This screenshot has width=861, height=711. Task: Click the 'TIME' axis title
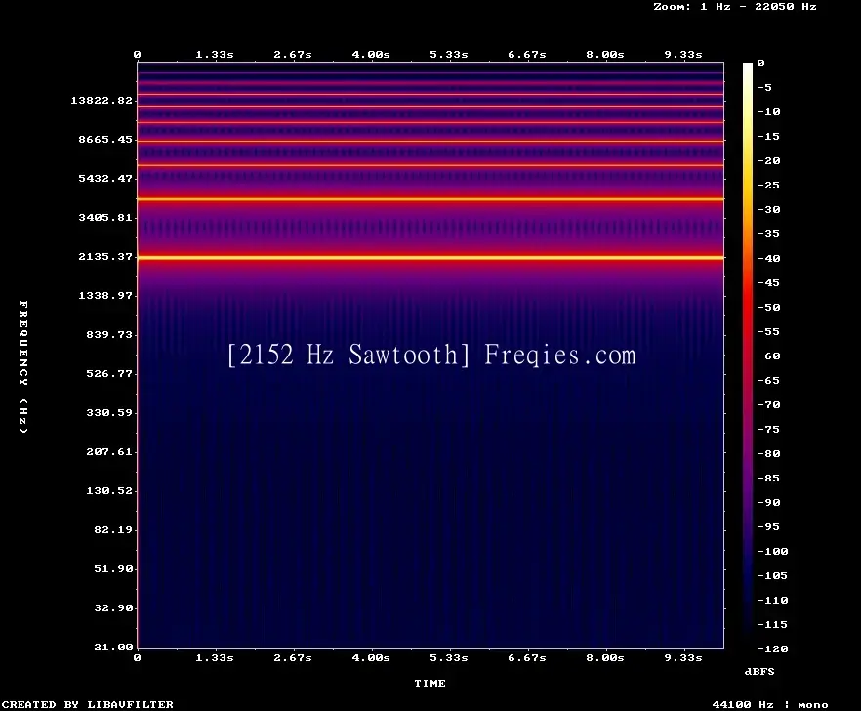pos(430,683)
